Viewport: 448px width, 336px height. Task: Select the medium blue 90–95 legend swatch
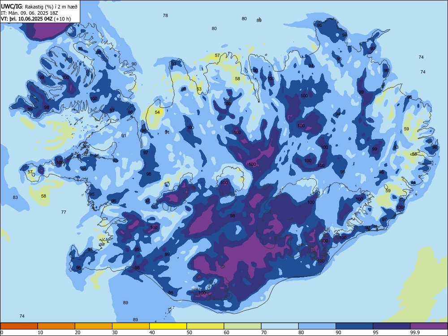click(354, 326)
